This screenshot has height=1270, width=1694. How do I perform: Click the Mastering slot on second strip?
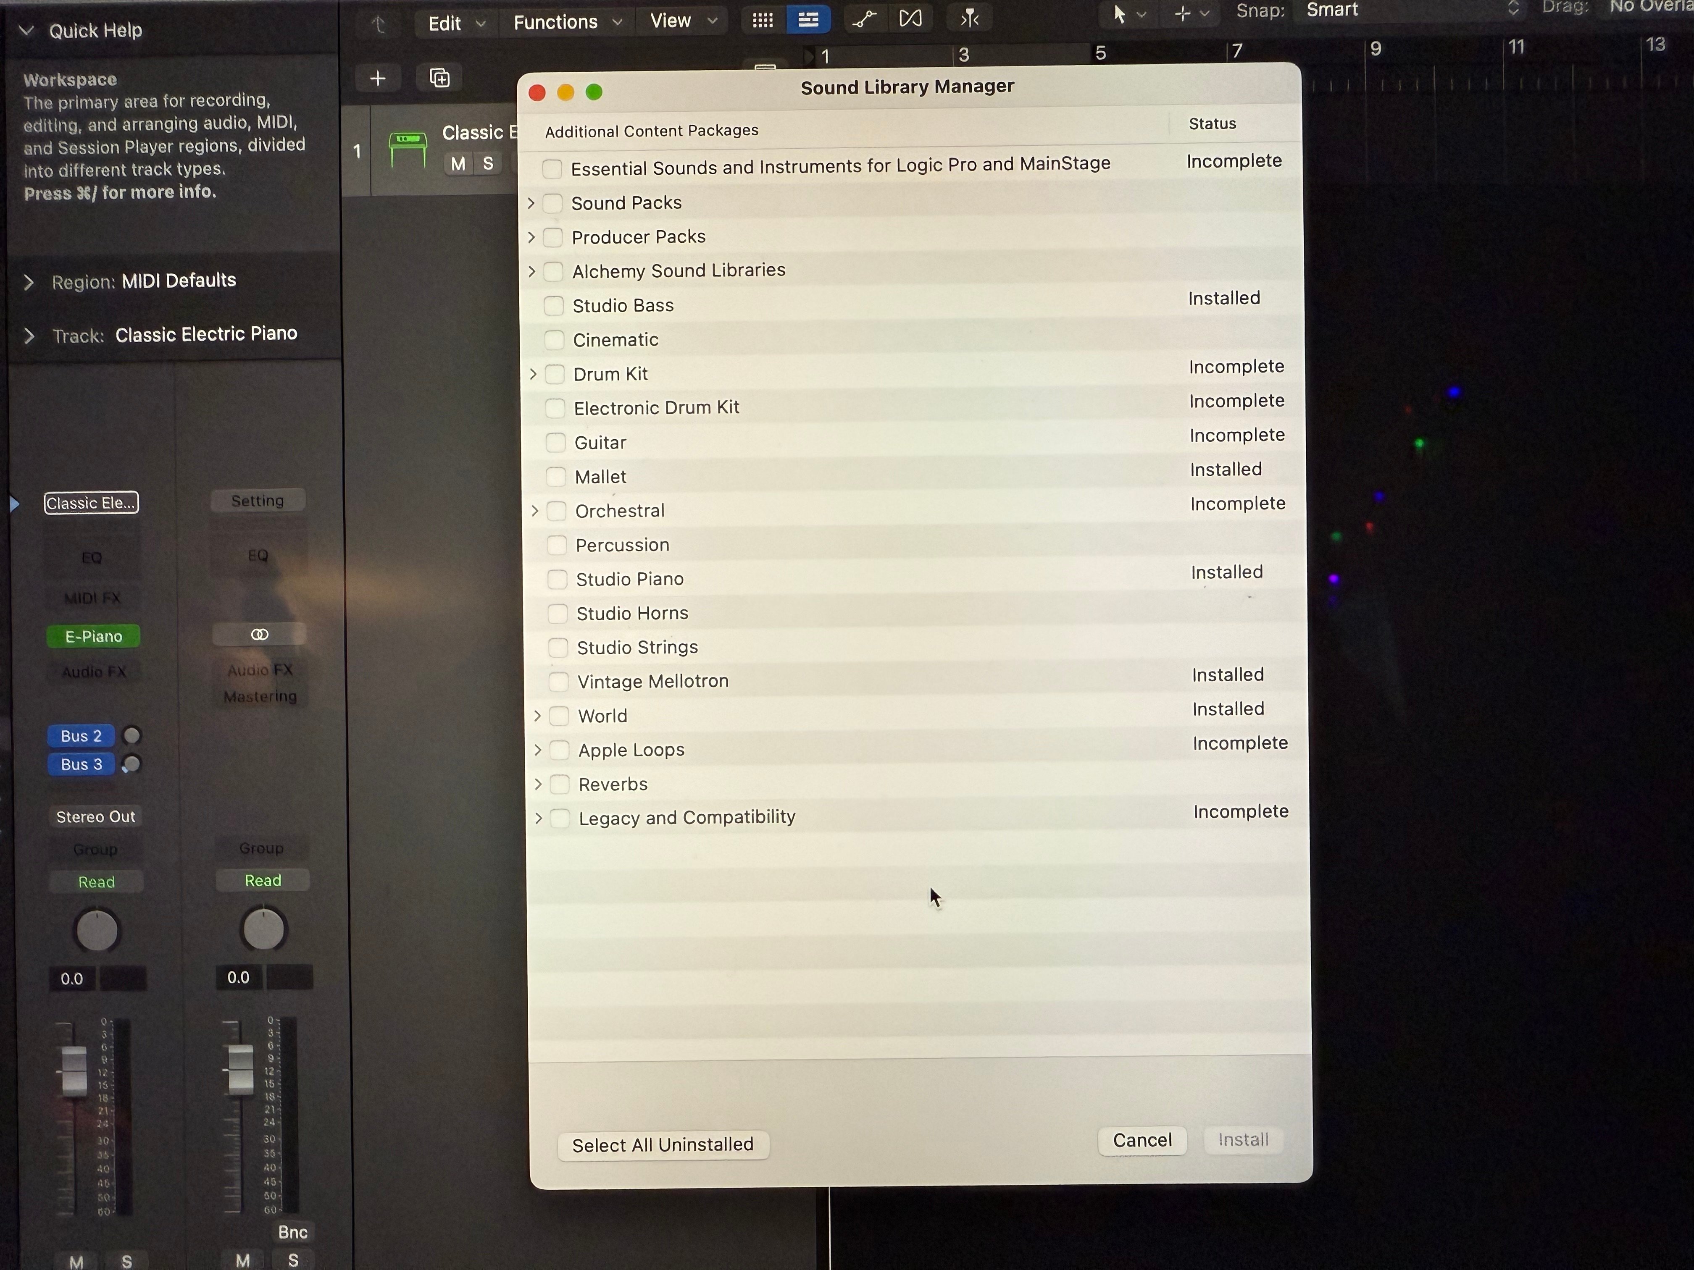click(260, 697)
